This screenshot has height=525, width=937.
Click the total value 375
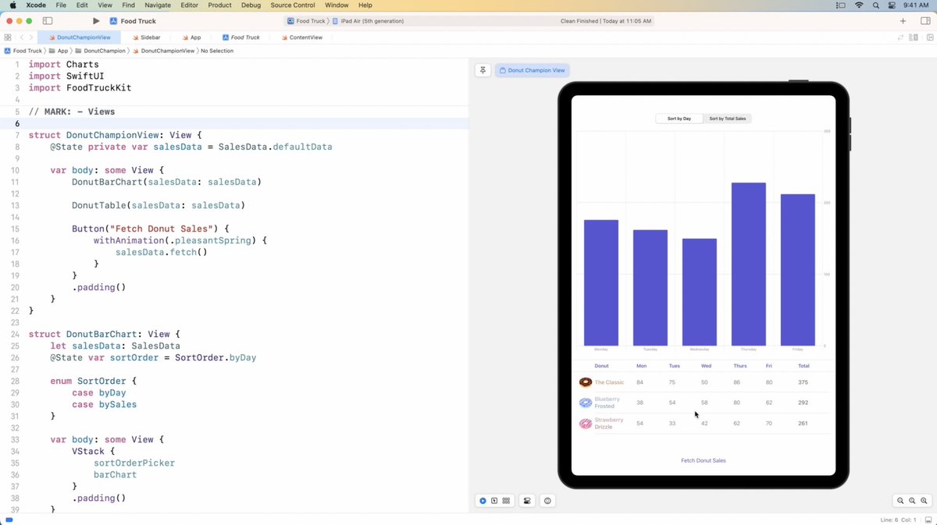pyautogui.click(x=803, y=382)
